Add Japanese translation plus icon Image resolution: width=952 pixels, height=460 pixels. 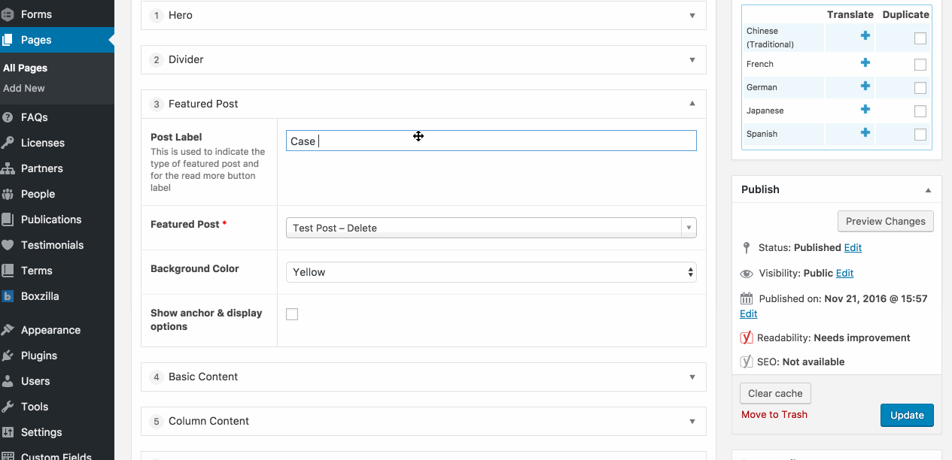865,110
